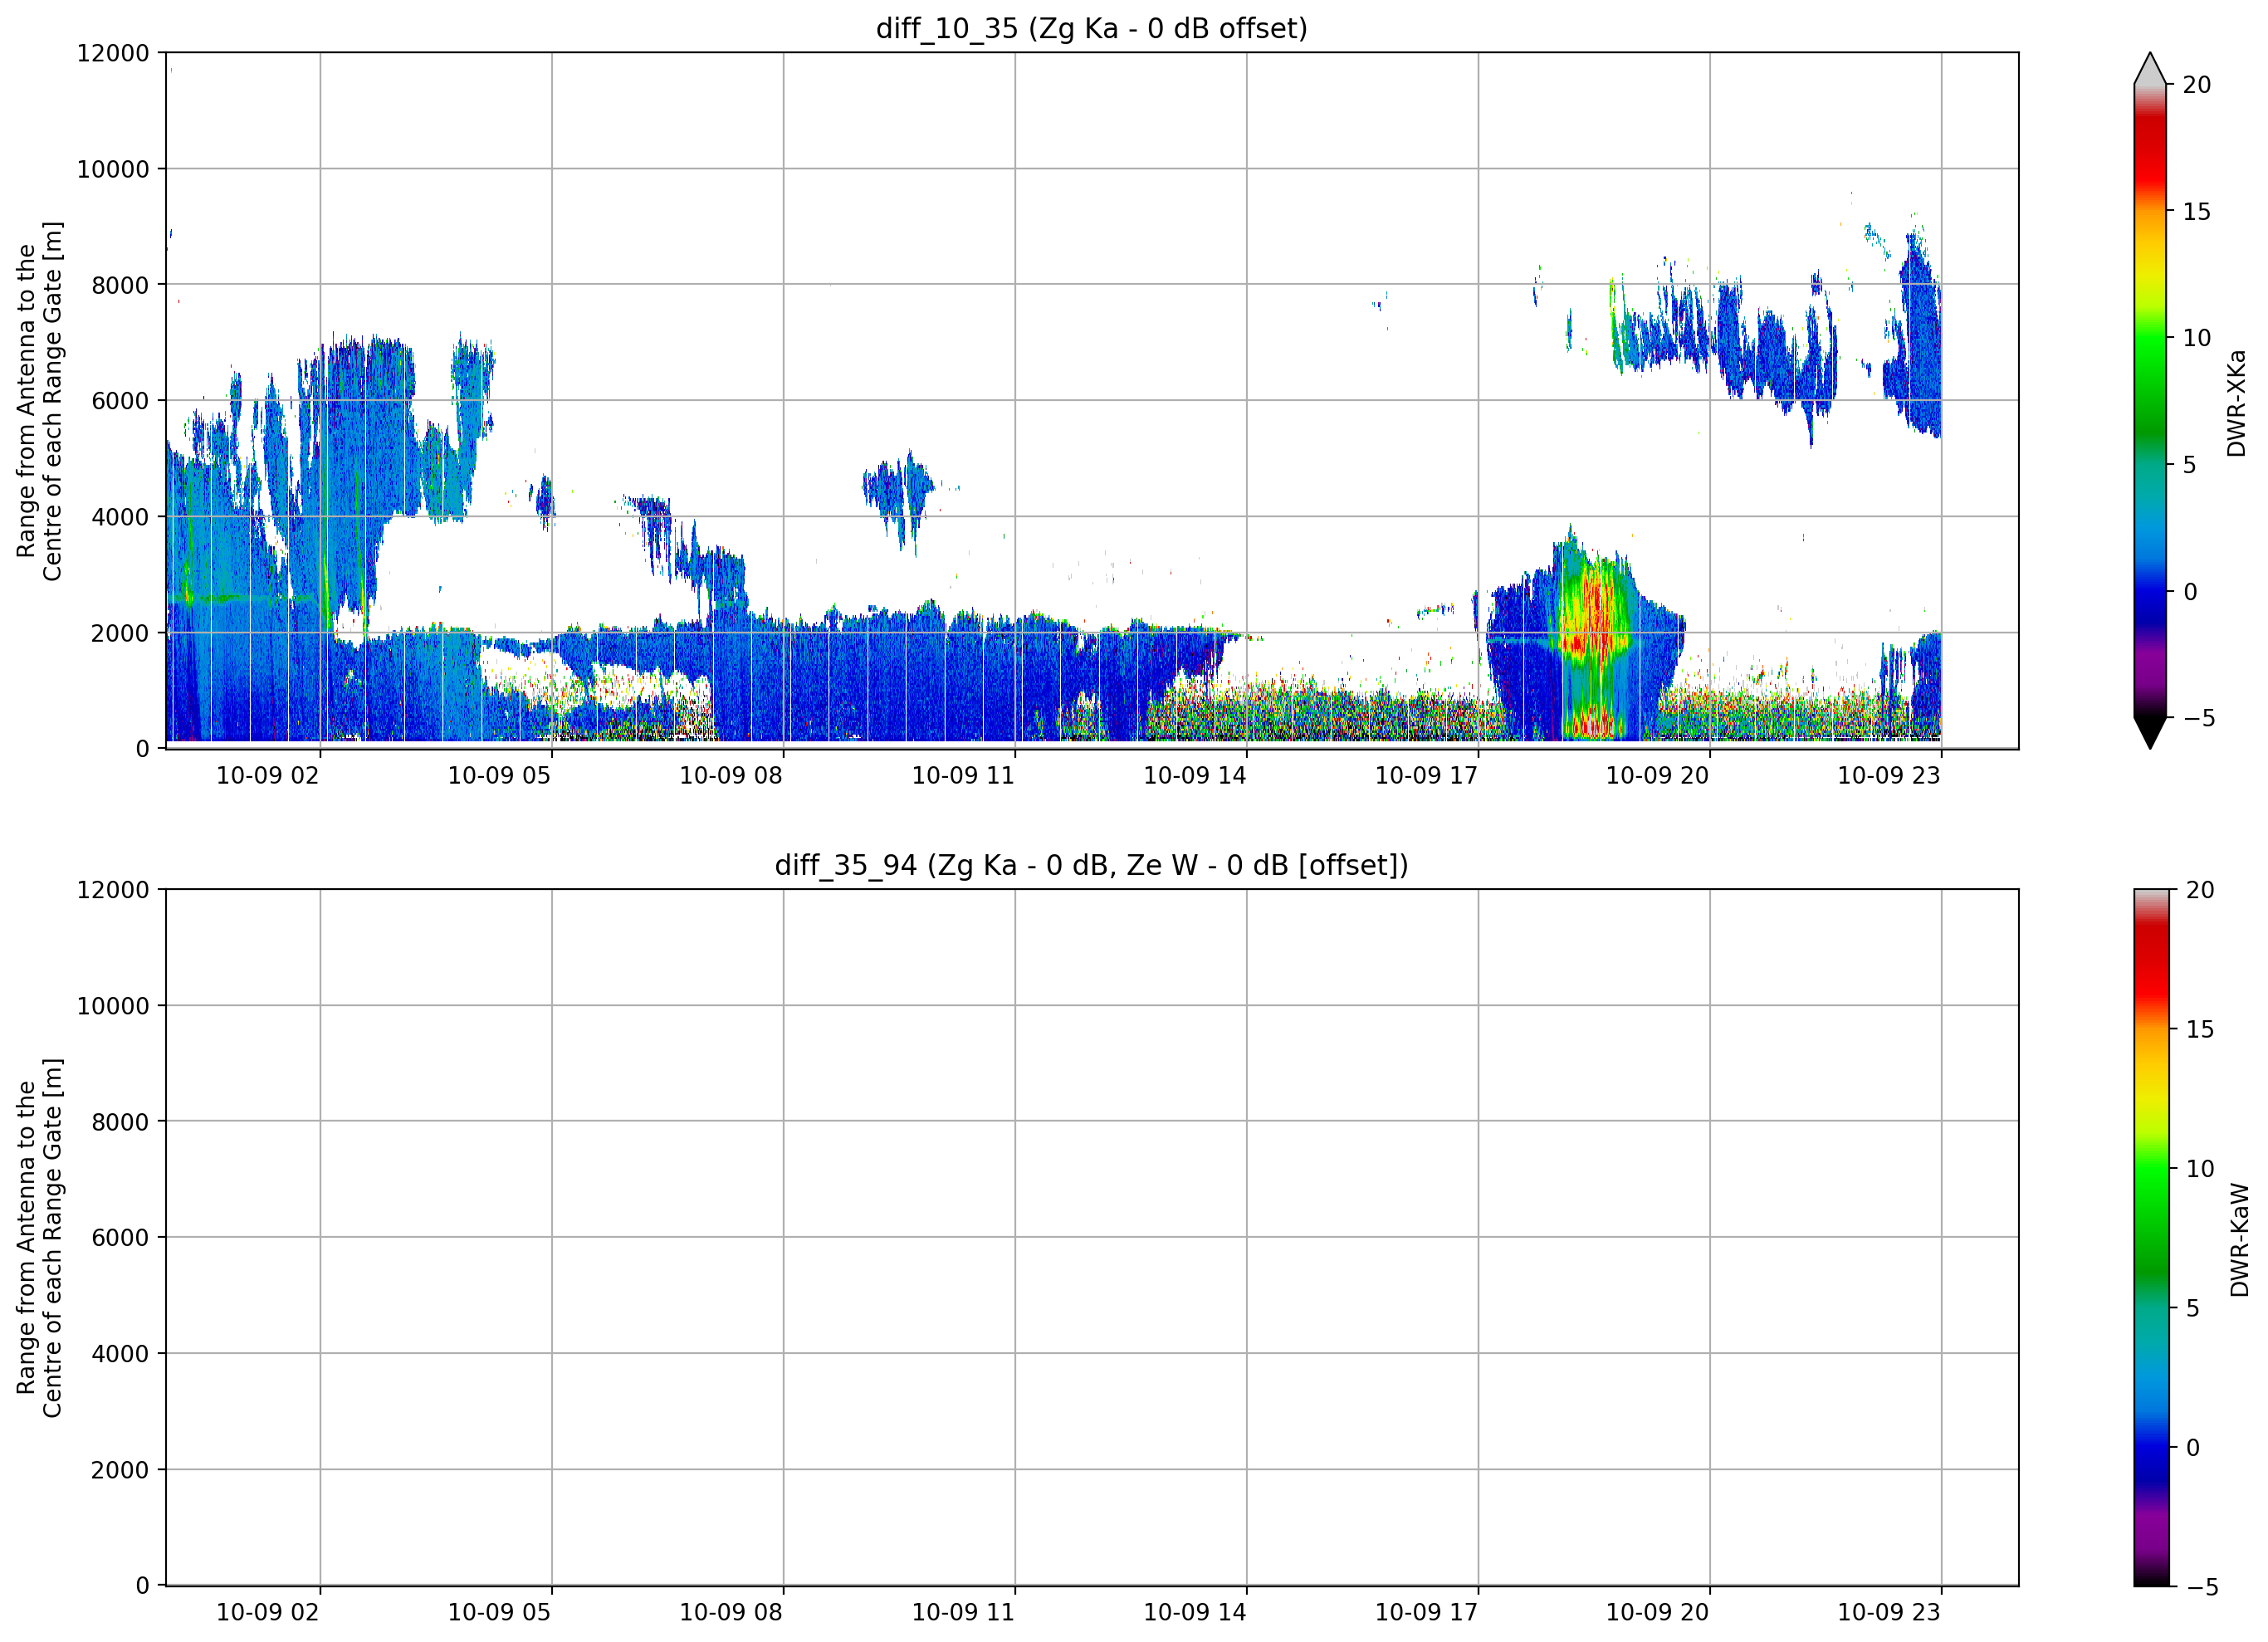Click the upward arrow atop DWR-XKa colorbar

(2150, 68)
